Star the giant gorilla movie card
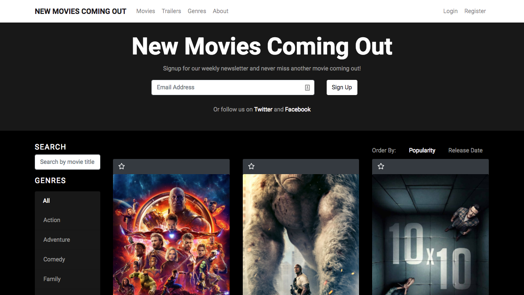Viewport: 524px width, 295px height. (x=251, y=166)
